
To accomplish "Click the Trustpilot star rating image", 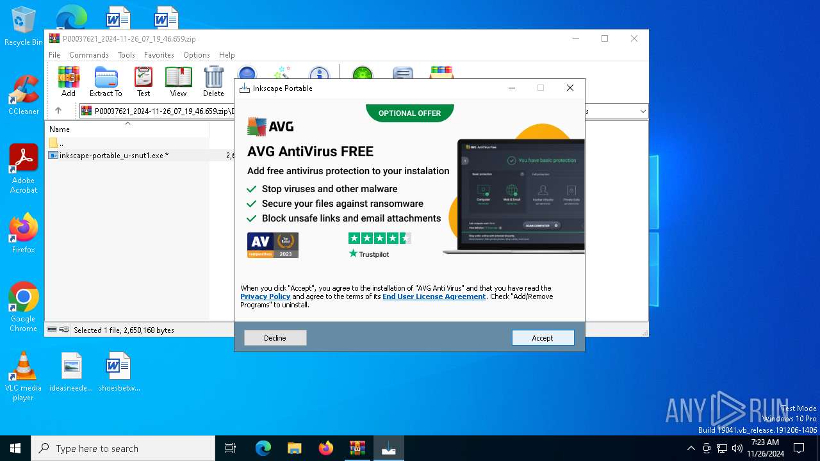I will (379, 238).
